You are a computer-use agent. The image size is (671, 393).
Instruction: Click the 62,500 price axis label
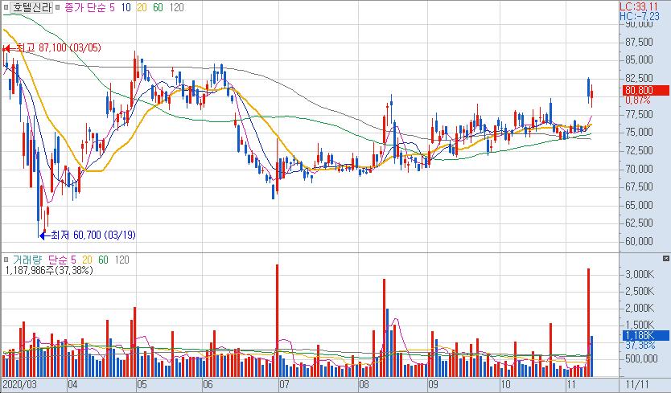(x=639, y=223)
